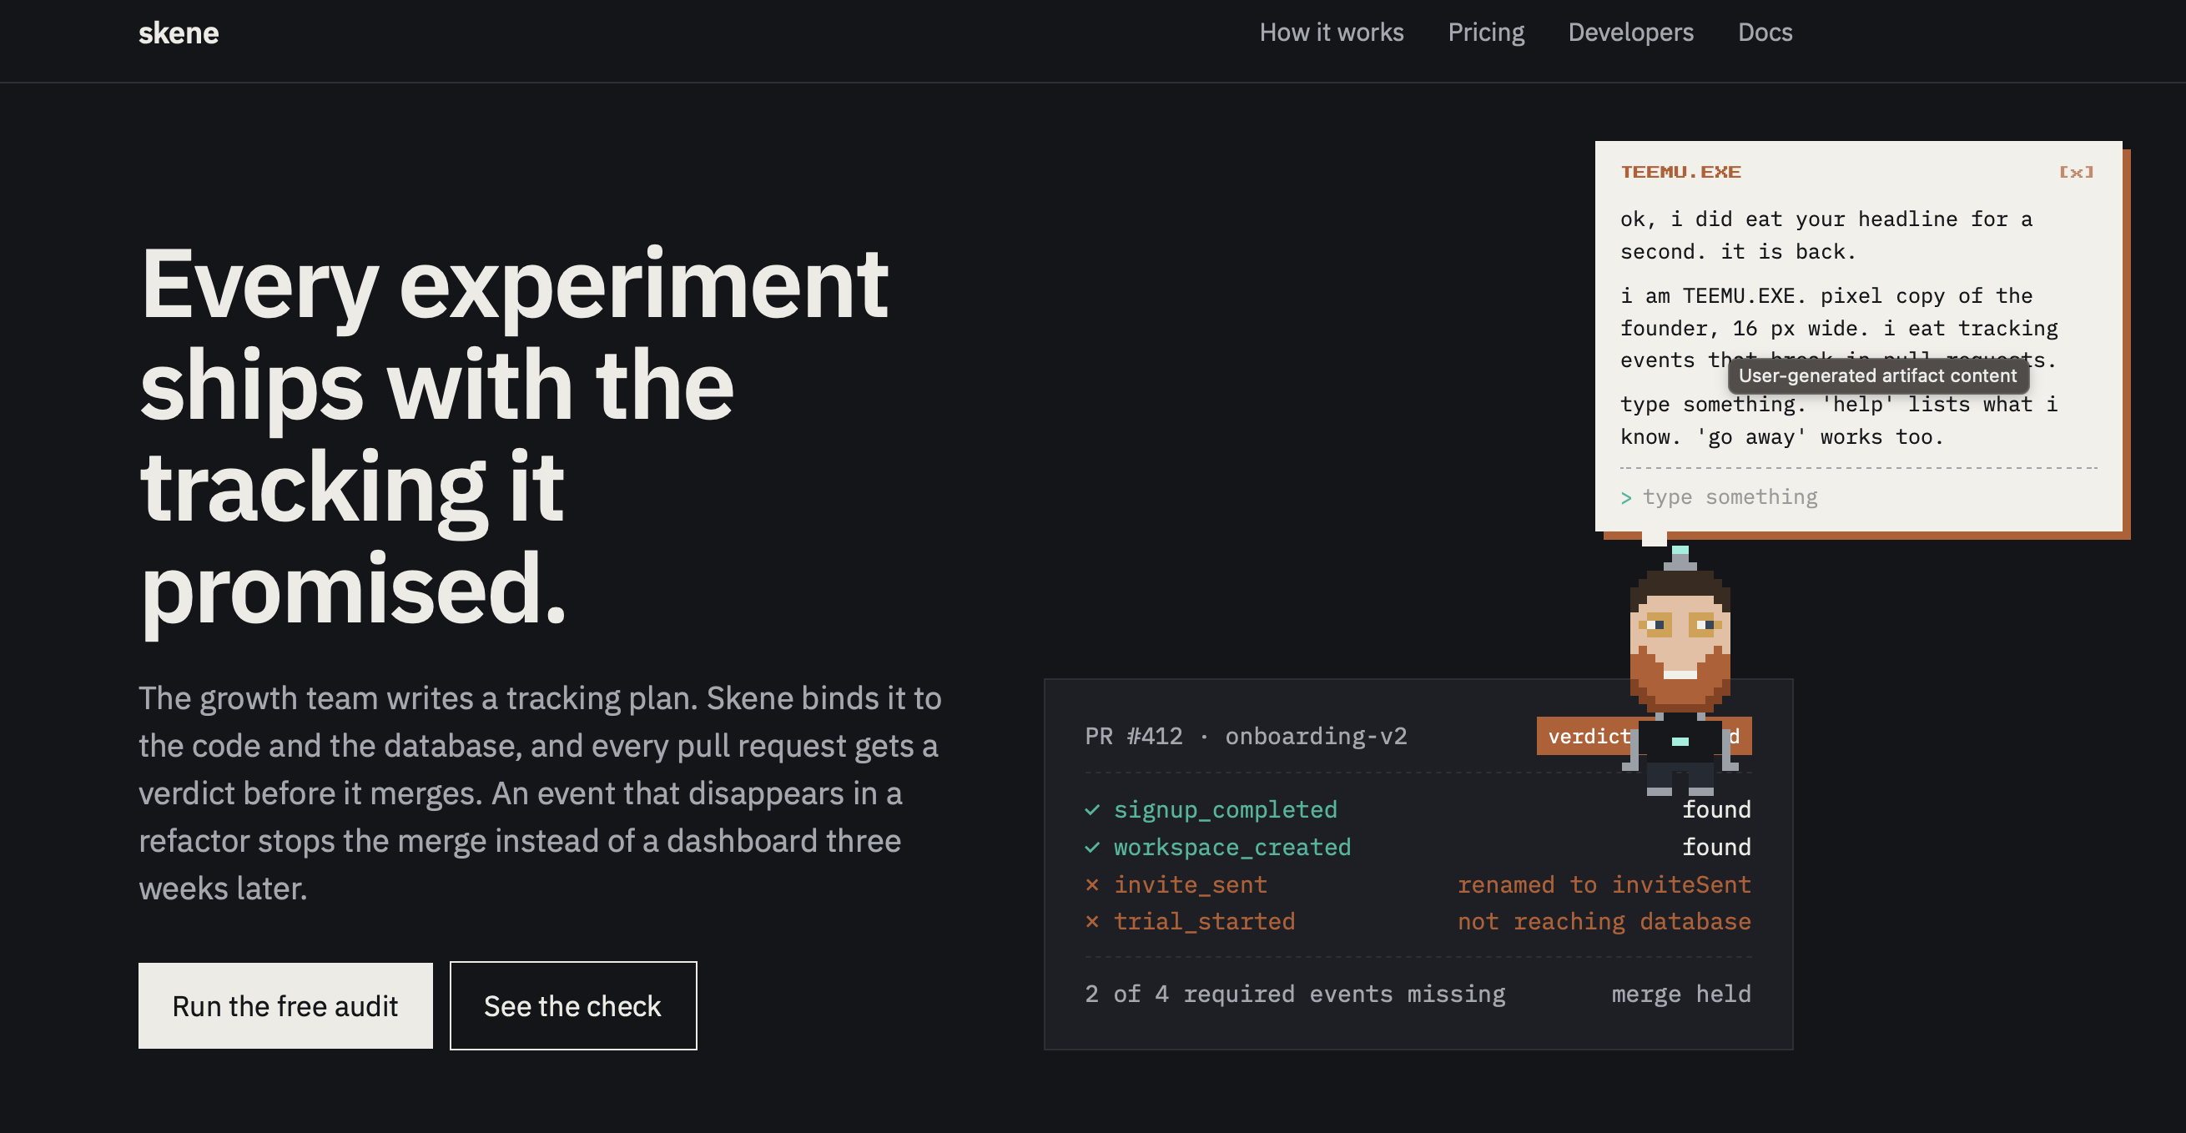
Task: Open the Developers nav link
Action: click(1630, 33)
